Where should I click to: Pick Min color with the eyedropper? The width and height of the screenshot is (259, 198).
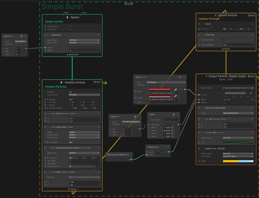(x=176, y=90)
